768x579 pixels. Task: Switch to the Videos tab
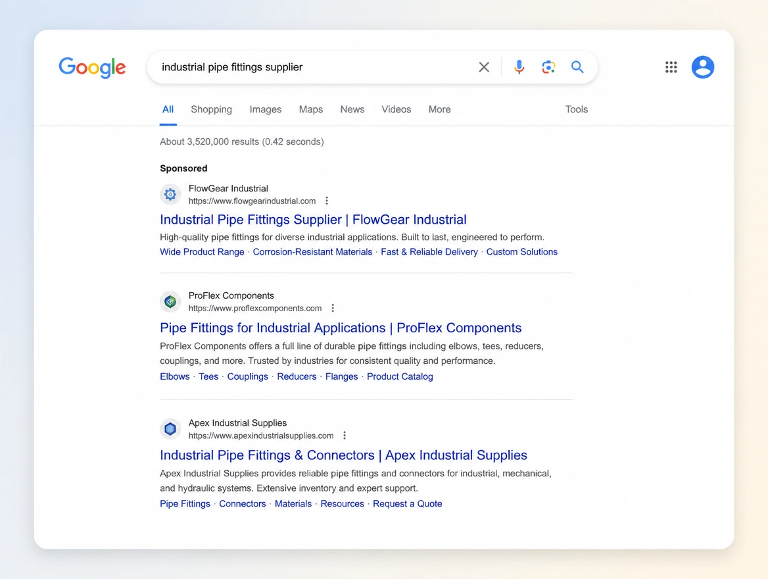[396, 109]
